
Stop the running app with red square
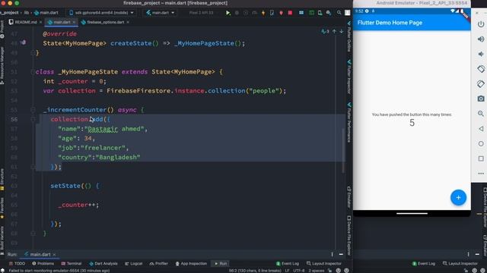[x=290, y=13]
